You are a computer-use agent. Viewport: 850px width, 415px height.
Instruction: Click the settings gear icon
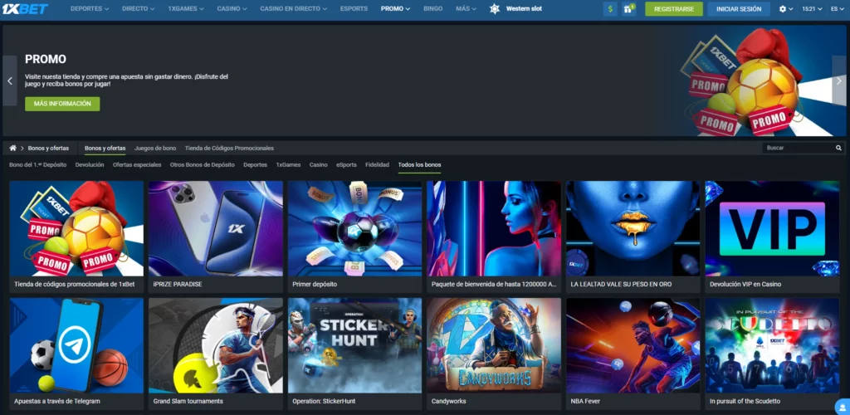coord(783,9)
